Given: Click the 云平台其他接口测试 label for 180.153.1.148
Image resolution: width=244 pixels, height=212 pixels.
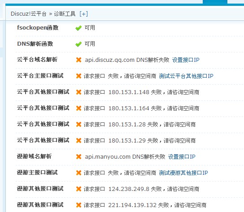Looking at the screenshot, I should (x=43, y=92).
